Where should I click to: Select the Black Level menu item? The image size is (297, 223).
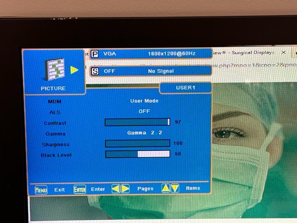[56, 155]
